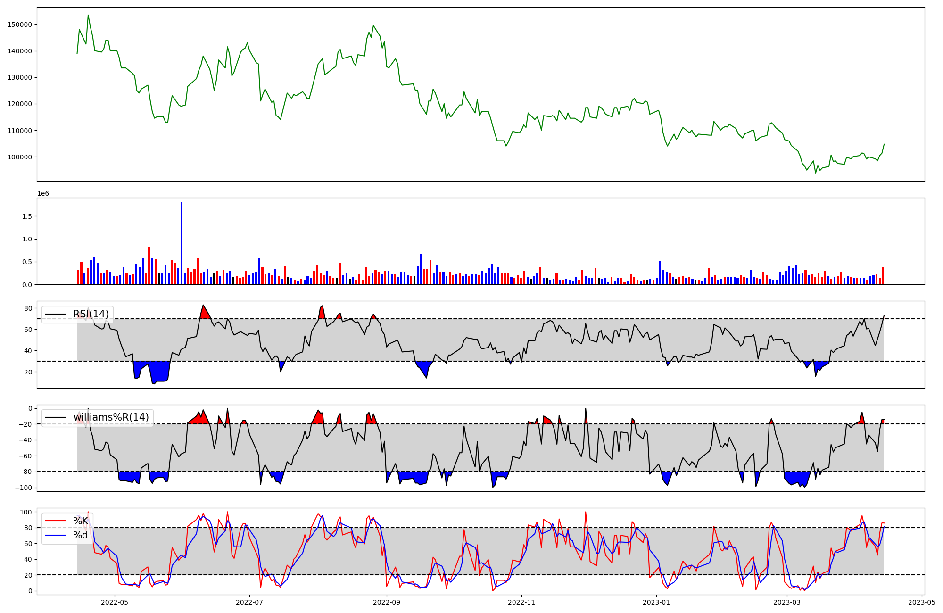Click the 2023-03 x-axis date label

click(787, 602)
